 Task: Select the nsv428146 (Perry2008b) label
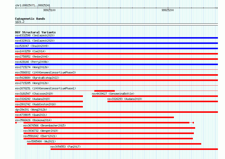(x=32, y=62)
